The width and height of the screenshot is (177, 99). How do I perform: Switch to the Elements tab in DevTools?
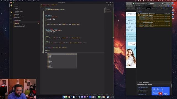(x=143, y=8)
